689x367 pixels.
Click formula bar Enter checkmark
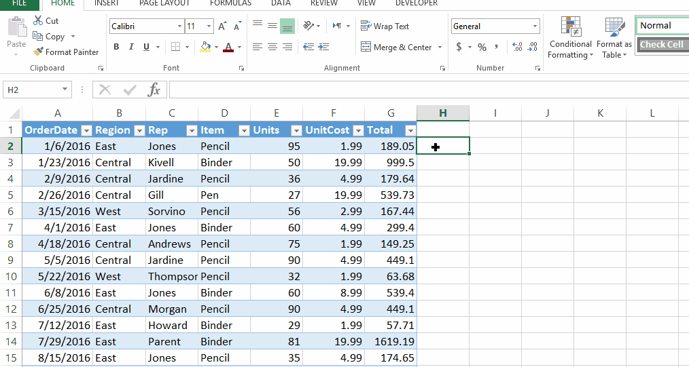tap(130, 90)
